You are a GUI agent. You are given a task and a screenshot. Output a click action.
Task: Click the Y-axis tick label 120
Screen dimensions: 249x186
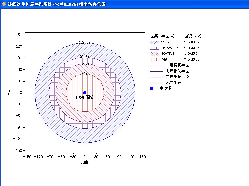point(19,46)
